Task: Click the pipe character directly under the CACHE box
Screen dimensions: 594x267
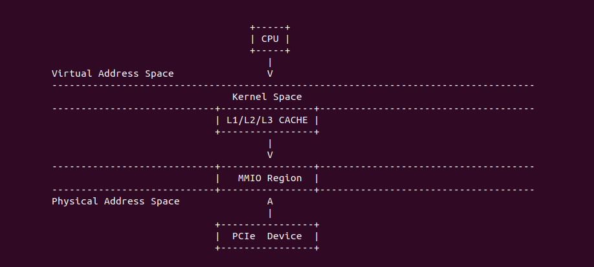Action: click(x=270, y=143)
